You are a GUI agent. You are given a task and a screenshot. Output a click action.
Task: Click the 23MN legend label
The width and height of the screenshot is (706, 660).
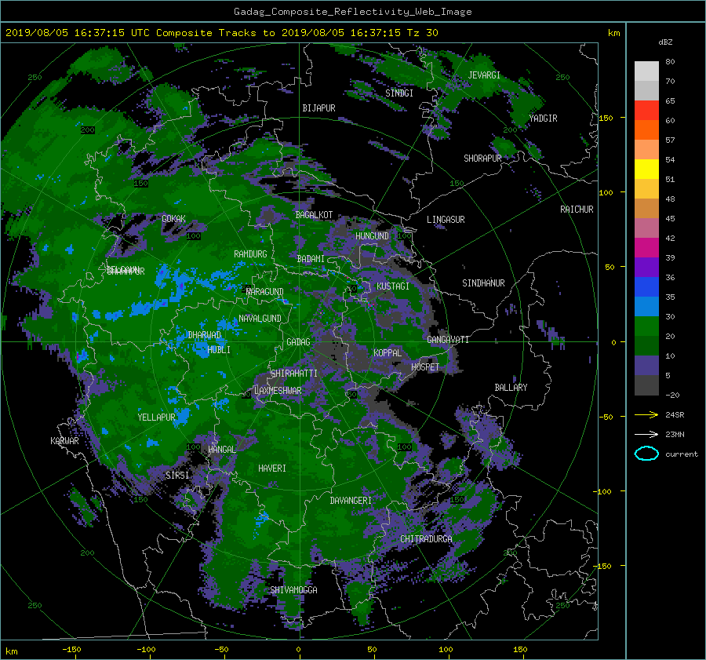675,434
